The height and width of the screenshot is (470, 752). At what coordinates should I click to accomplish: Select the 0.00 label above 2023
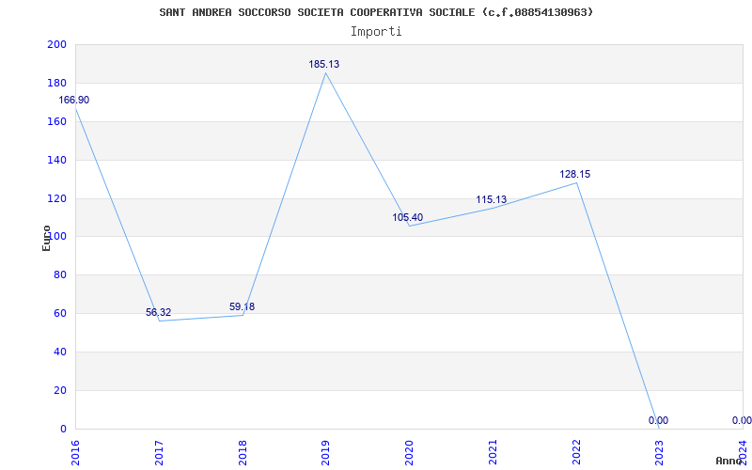coord(658,420)
